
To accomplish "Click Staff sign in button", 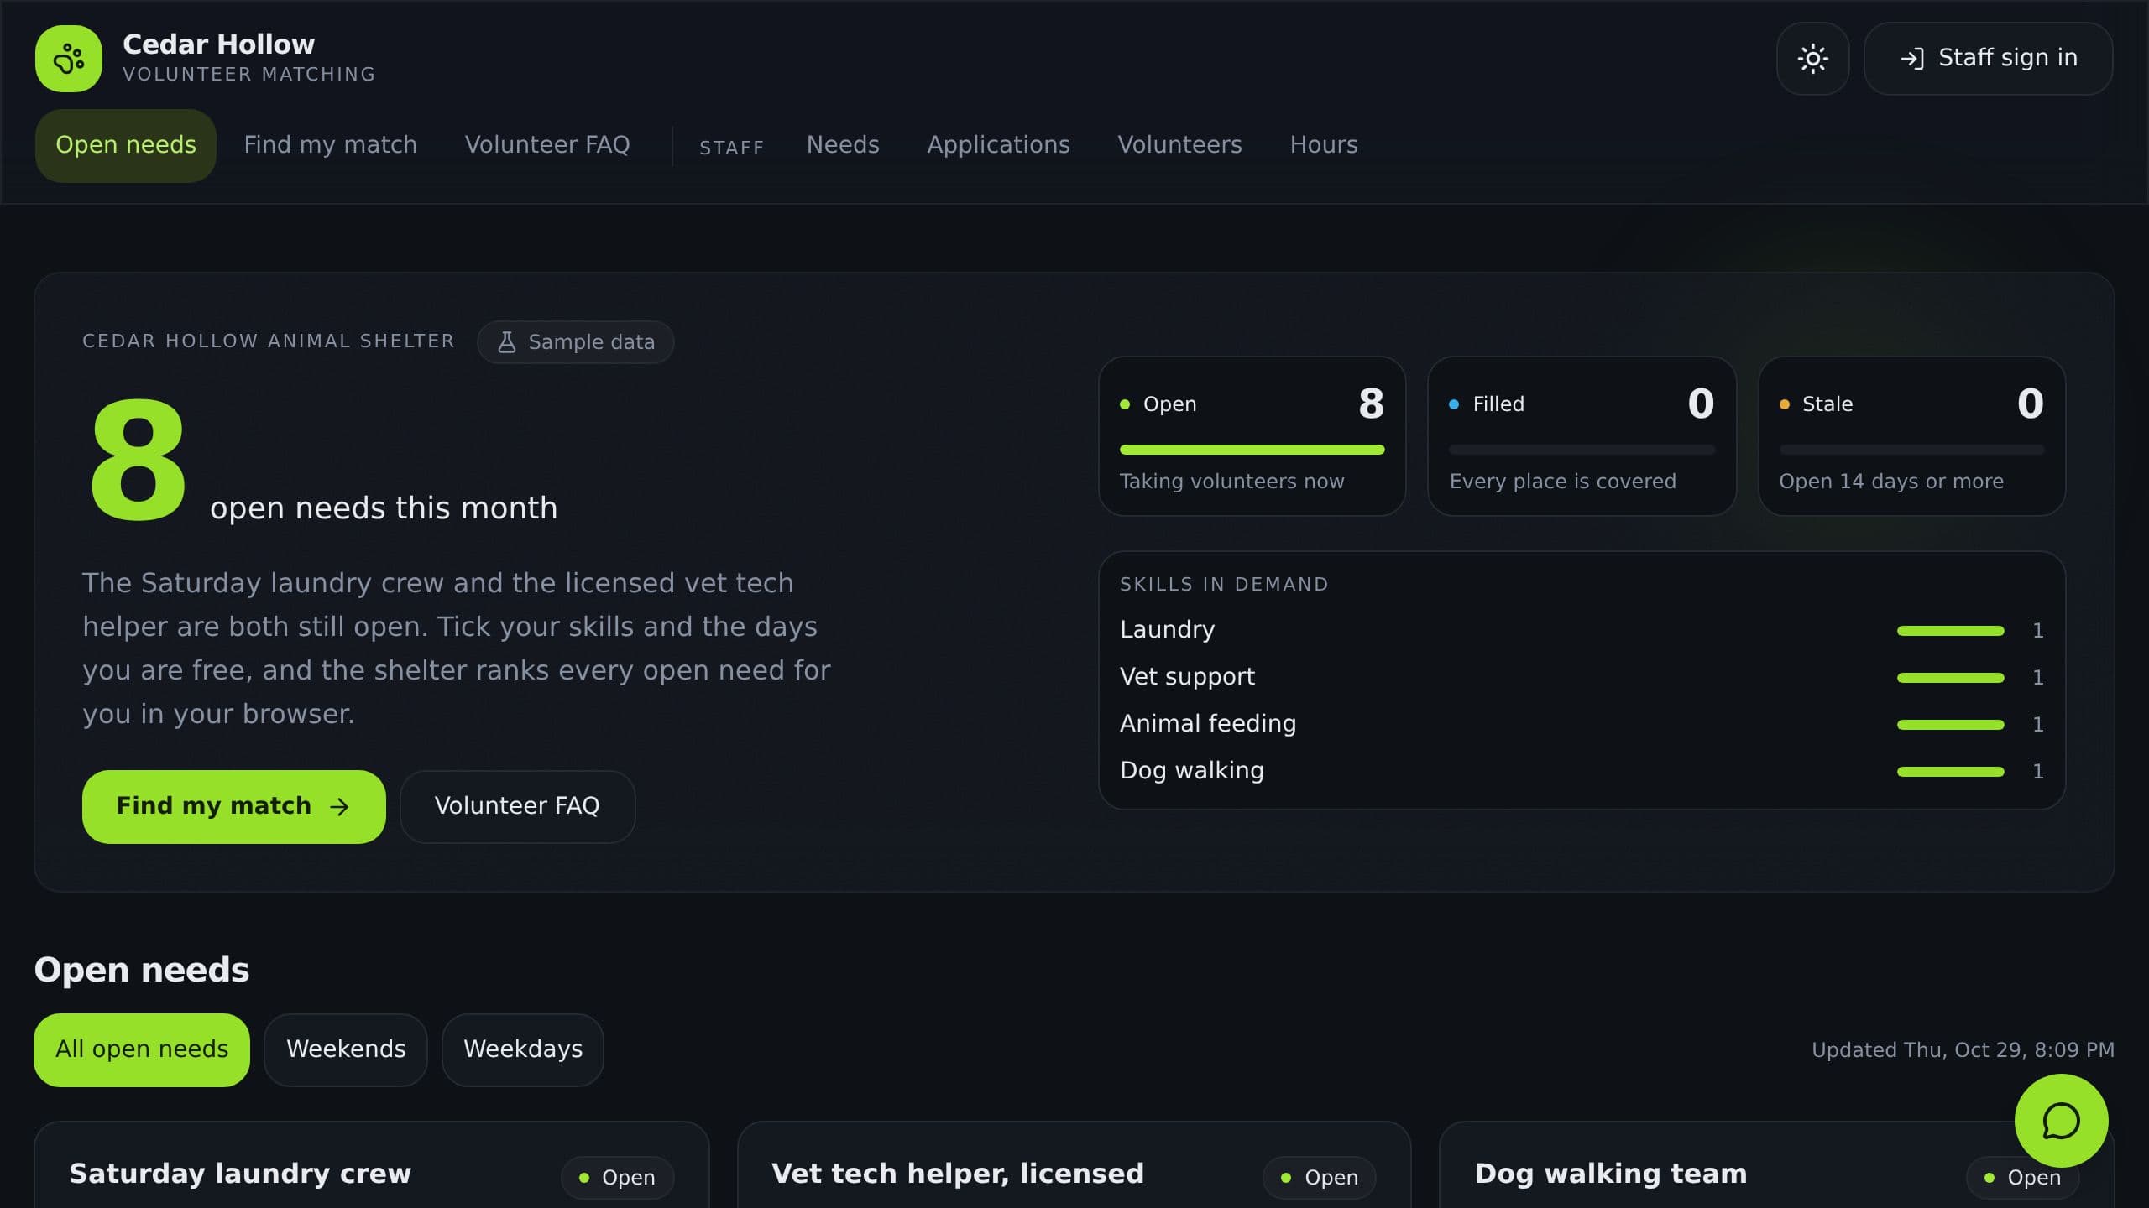I will [1988, 59].
